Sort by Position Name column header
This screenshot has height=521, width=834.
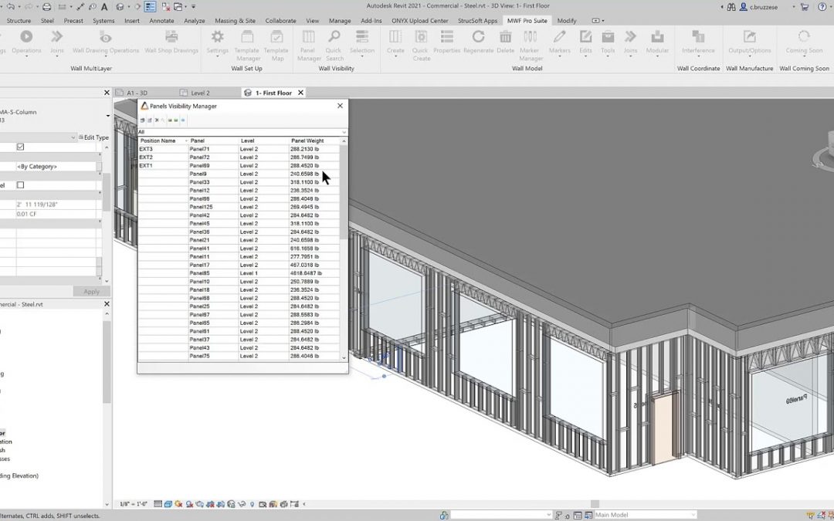[x=163, y=141]
